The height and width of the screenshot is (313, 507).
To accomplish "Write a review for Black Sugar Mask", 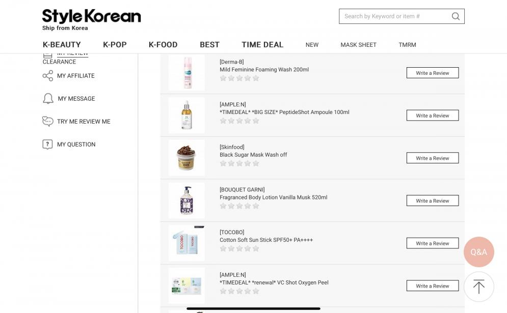I will pyautogui.click(x=432, y=158).
